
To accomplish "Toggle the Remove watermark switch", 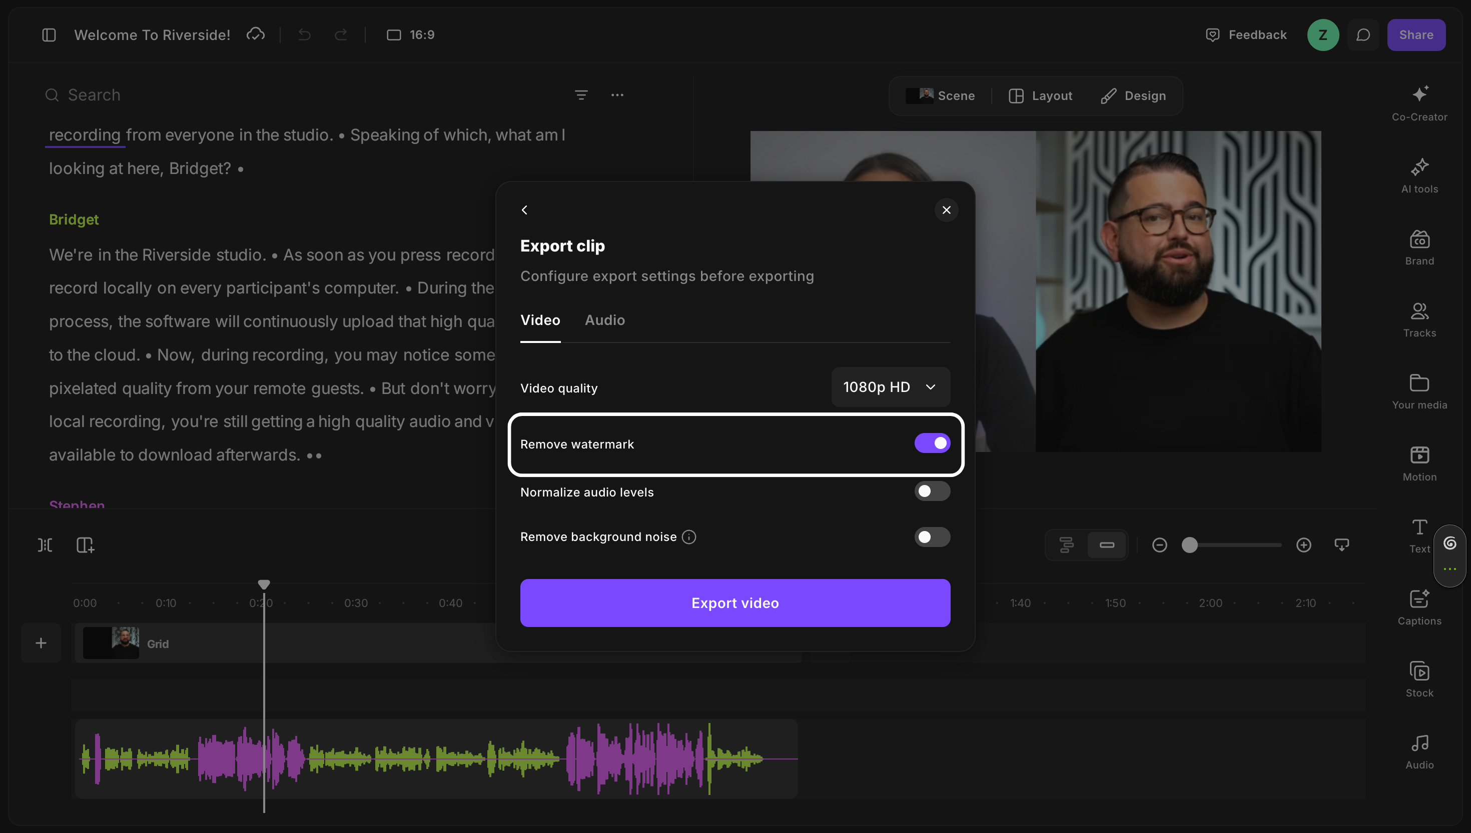I will tap(932, 443).
